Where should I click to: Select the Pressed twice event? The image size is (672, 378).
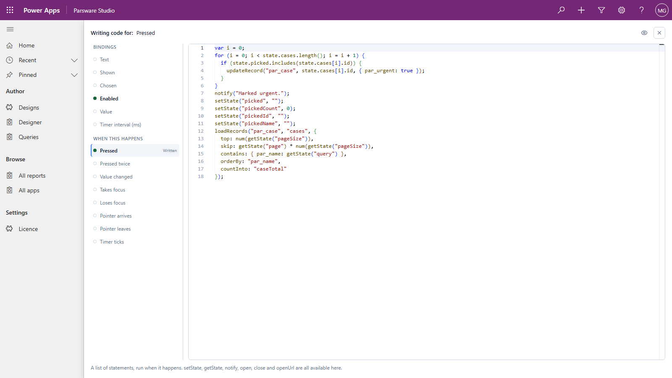coord(135,164)
